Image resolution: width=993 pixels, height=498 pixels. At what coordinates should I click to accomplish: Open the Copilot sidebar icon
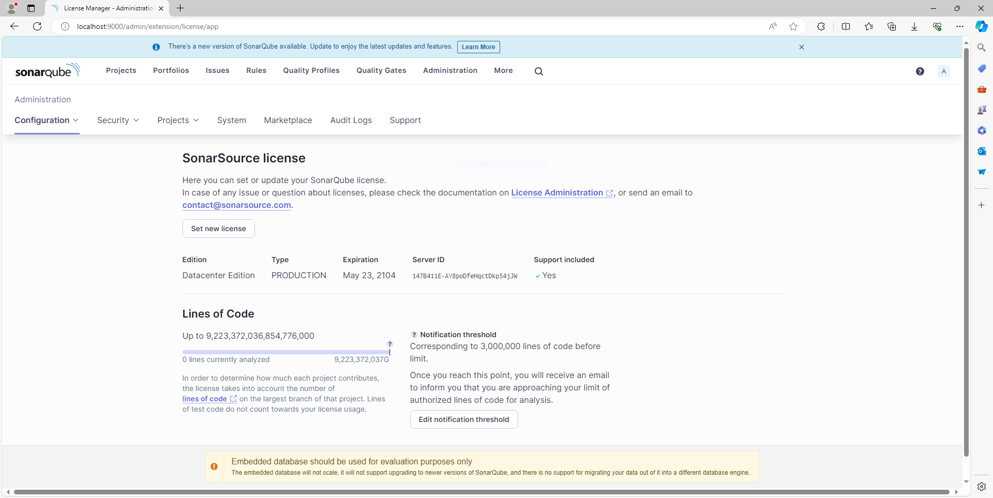coord(981,26)
